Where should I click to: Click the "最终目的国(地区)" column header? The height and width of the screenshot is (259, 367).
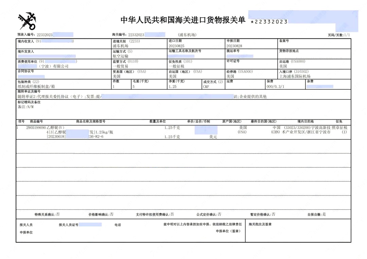point(264,121)
